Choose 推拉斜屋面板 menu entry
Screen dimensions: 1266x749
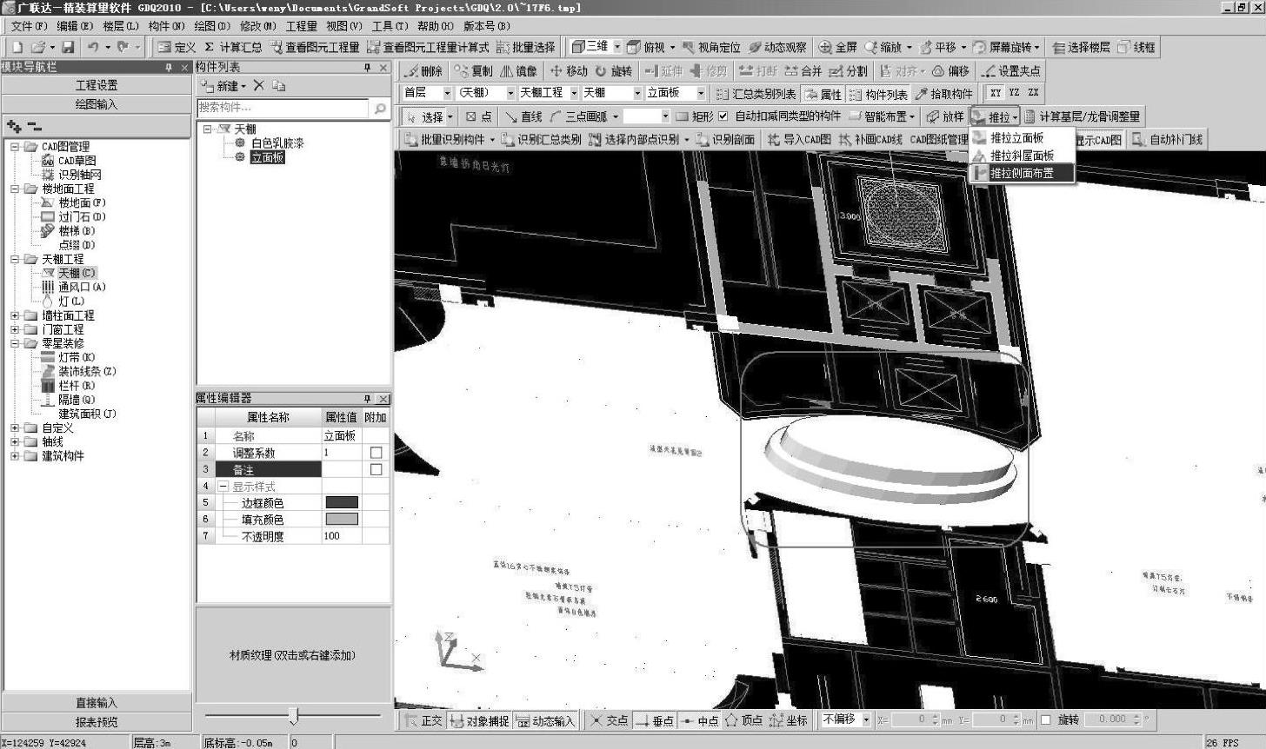tap(1022, 156)
